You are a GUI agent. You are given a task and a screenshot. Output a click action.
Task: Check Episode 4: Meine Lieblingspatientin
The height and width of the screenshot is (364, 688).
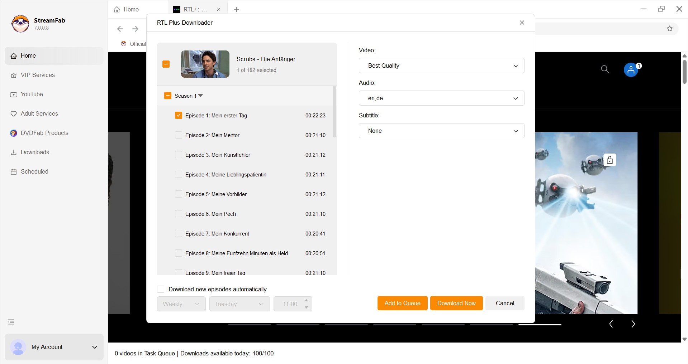coord(179,174)
